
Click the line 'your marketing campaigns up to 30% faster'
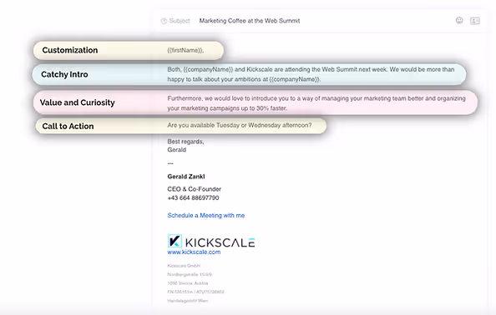point(227,108)
